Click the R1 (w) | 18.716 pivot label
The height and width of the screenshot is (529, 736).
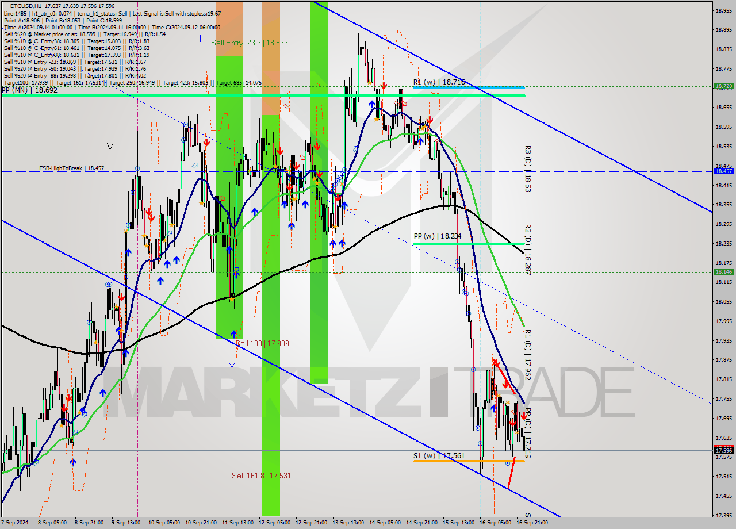(x=439, y=82)
